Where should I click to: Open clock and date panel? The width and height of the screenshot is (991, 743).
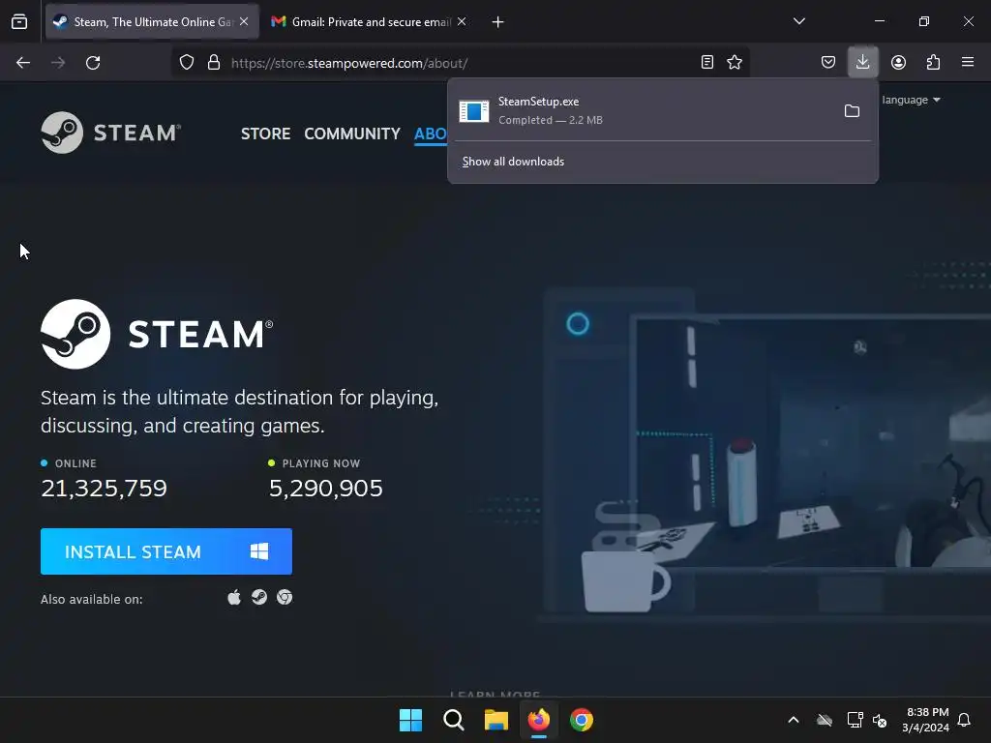pyautogui.click(x=925, y=720)
